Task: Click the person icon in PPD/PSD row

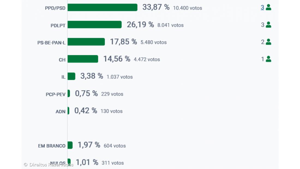Action: tap(268, 7)
